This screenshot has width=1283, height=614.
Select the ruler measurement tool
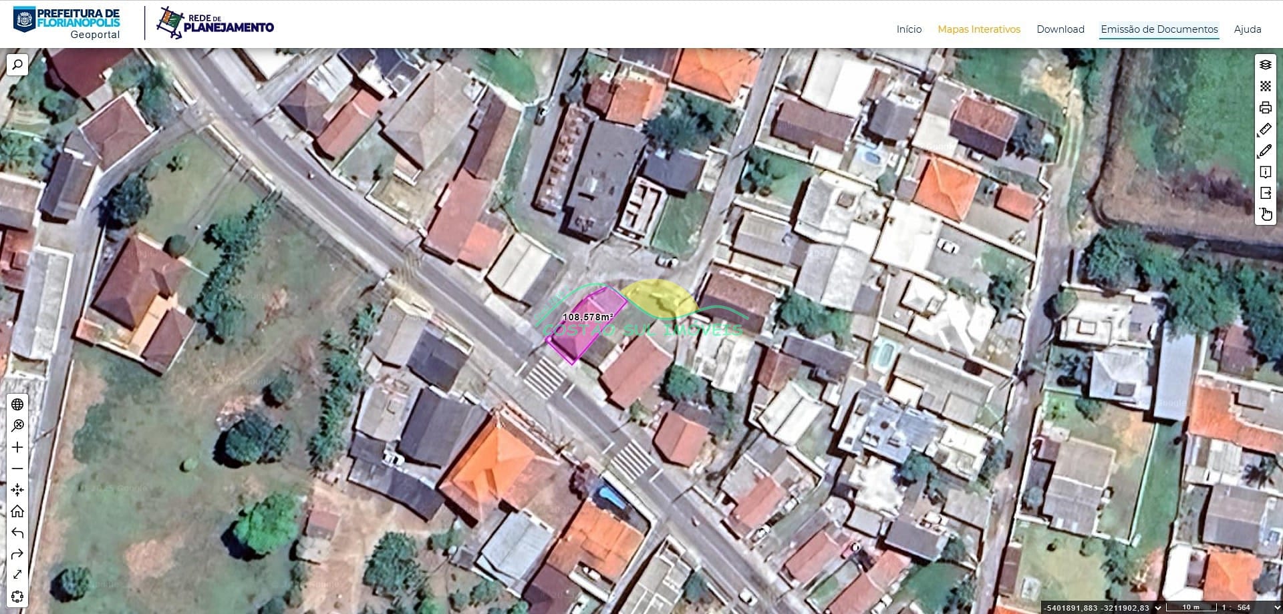point(1265,129)
